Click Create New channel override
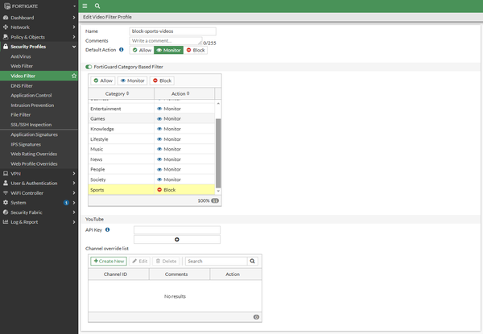The image size is (483, 334). (x=109, y=261)
